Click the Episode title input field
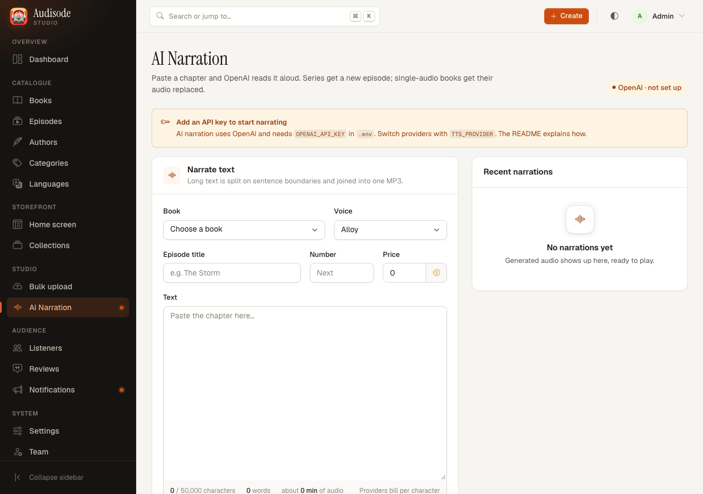Screen dimensions: 703x494 click(x=232, y=273)
